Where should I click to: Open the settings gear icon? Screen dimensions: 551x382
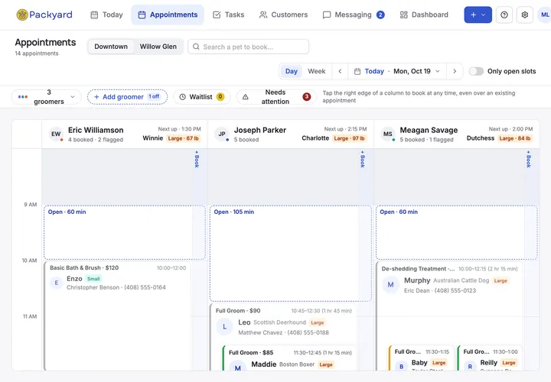tap(525, 15)
